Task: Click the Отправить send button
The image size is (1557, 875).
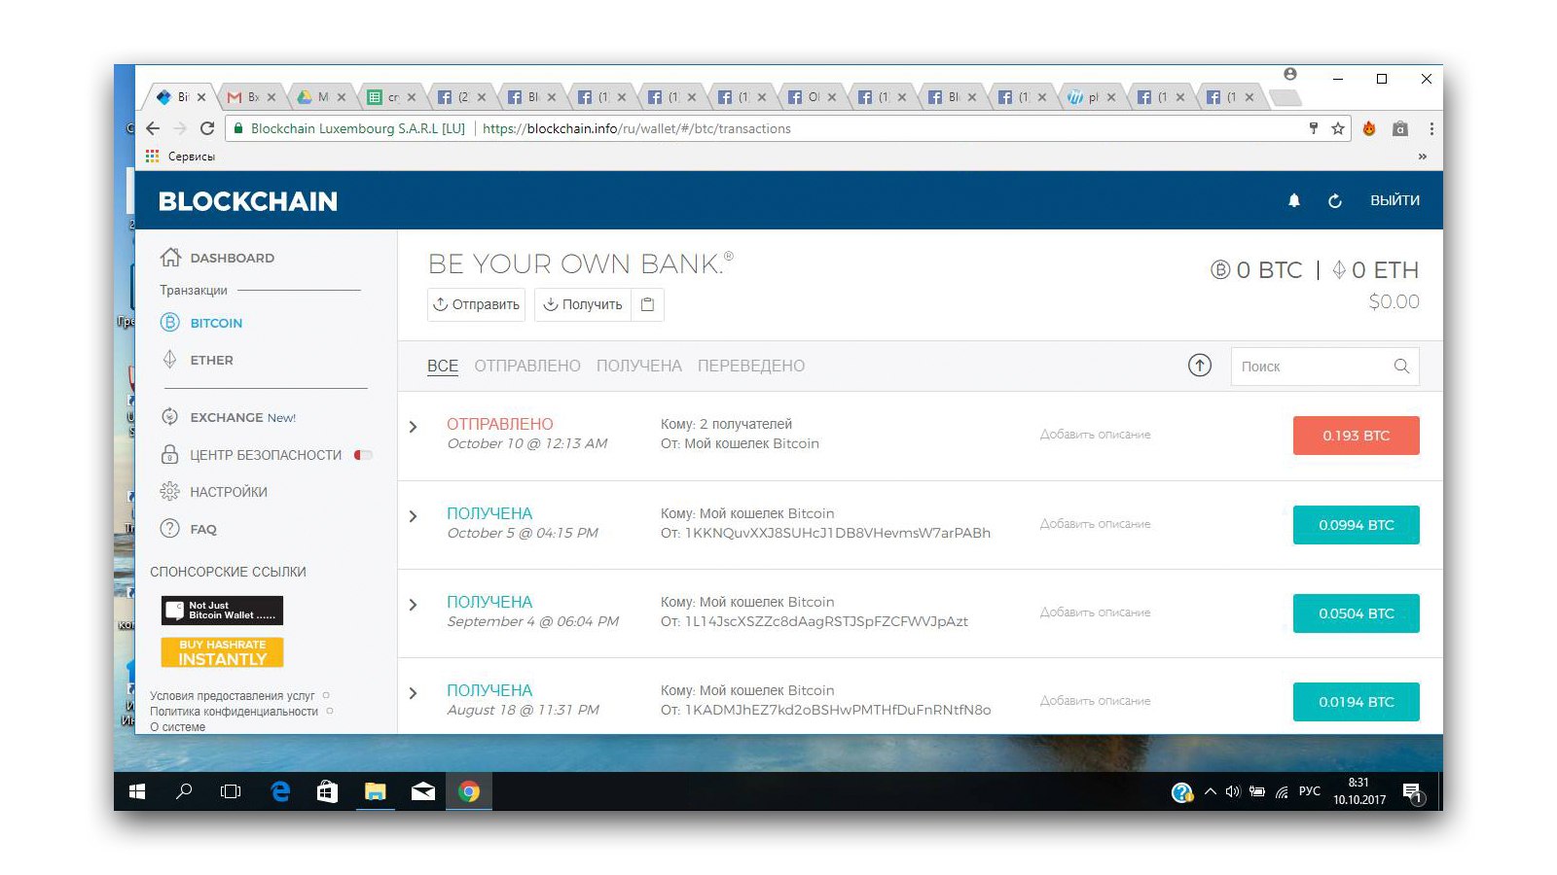Action: tap(476, 304)
